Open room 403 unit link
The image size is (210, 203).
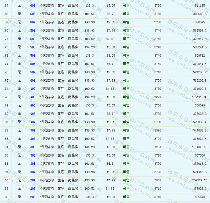[x=33, y=97]
